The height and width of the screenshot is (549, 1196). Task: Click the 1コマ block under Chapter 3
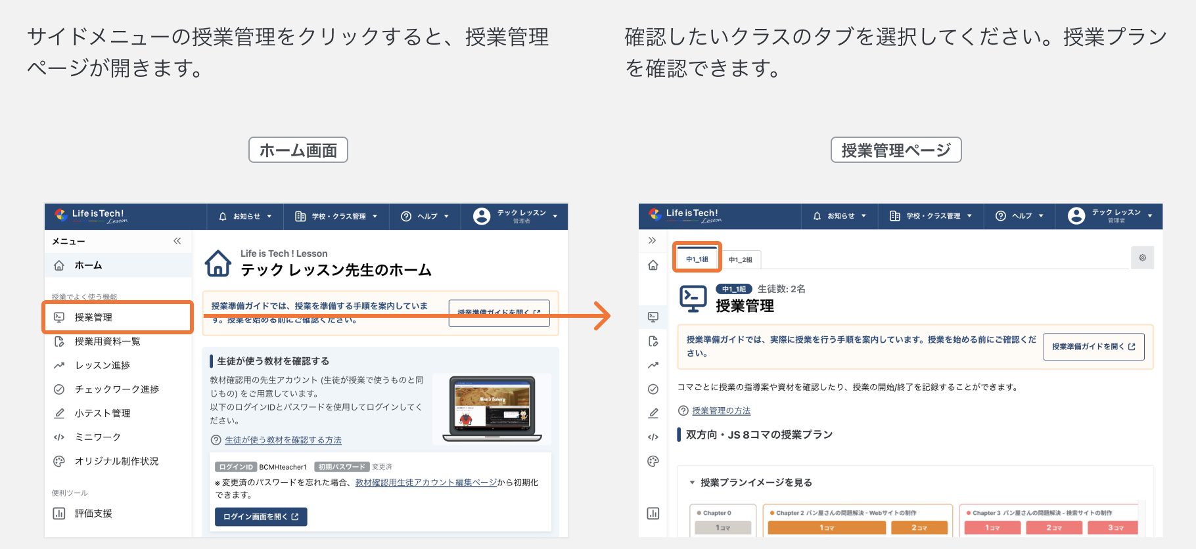pyautogui.click(x=992, y=527)
